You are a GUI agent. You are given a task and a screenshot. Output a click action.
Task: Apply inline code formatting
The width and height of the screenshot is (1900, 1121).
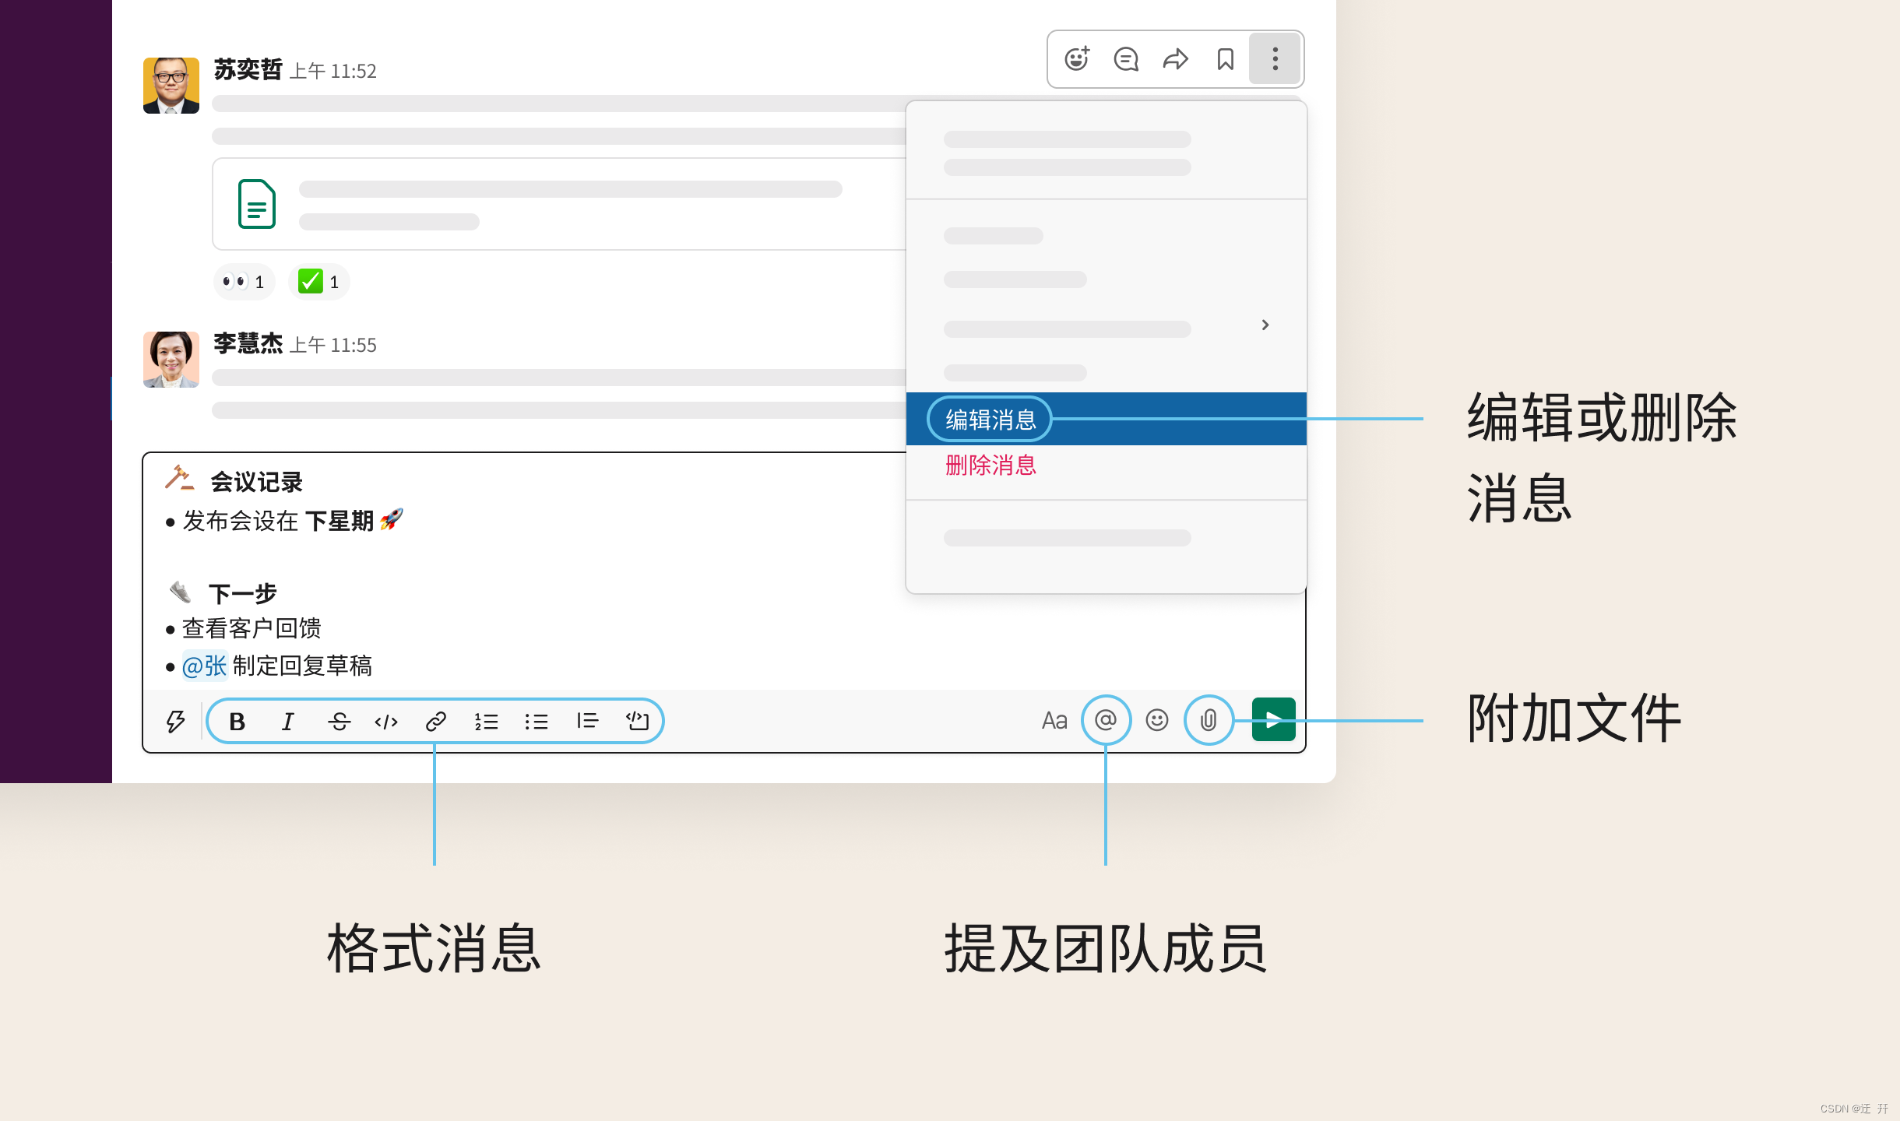[x=386, y=722]
